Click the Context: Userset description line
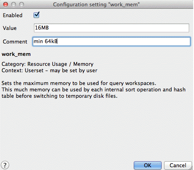The image size is (194, 170). (x=49, y=71)
